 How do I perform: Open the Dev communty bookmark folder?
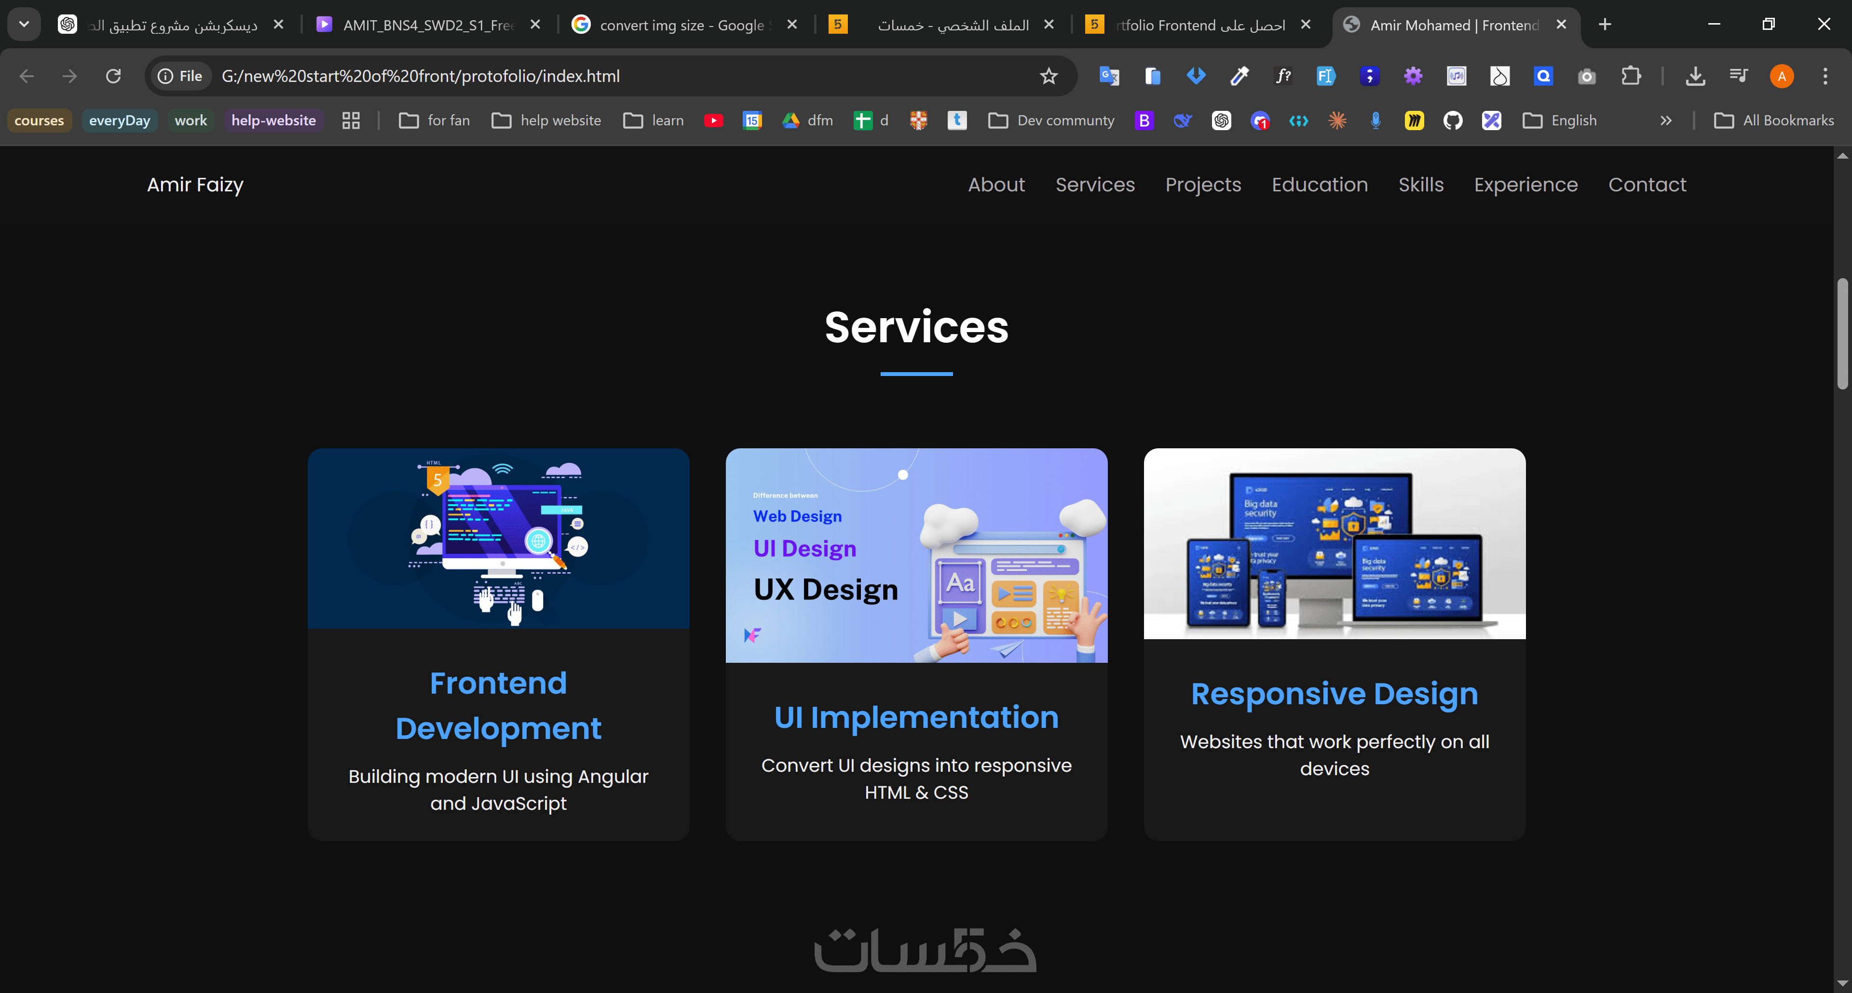click(x=1052, y=121)
